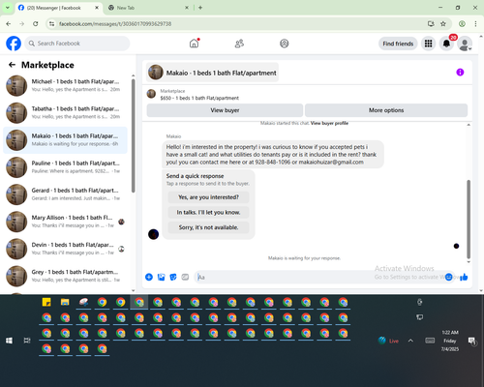Send quick reply 'Sorry, it's not available.'

(208, 227)
